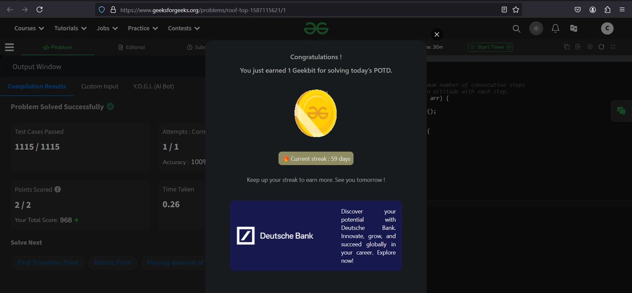Open the hamburger sidebar menu
The width and height of the screenshot is (632, 293).
click(9, 47)
